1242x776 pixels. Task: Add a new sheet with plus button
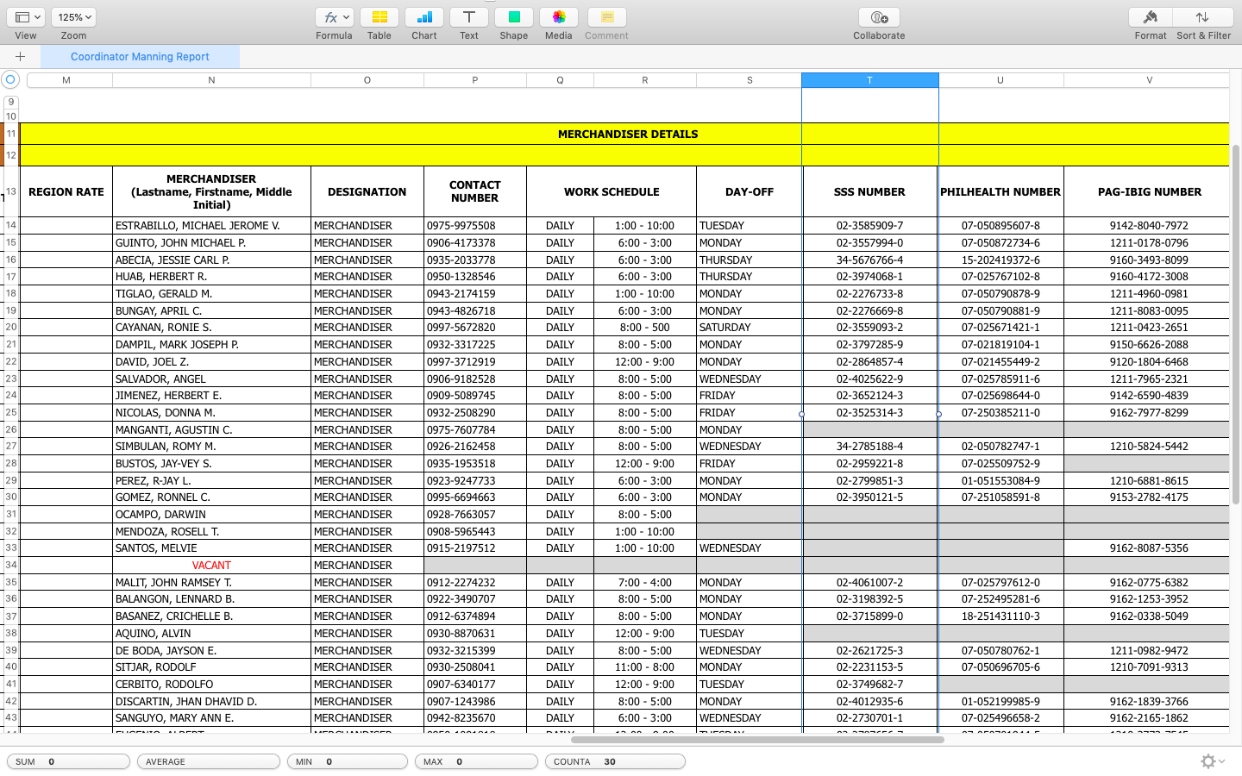pyautogui.click(x=20, y=57)
